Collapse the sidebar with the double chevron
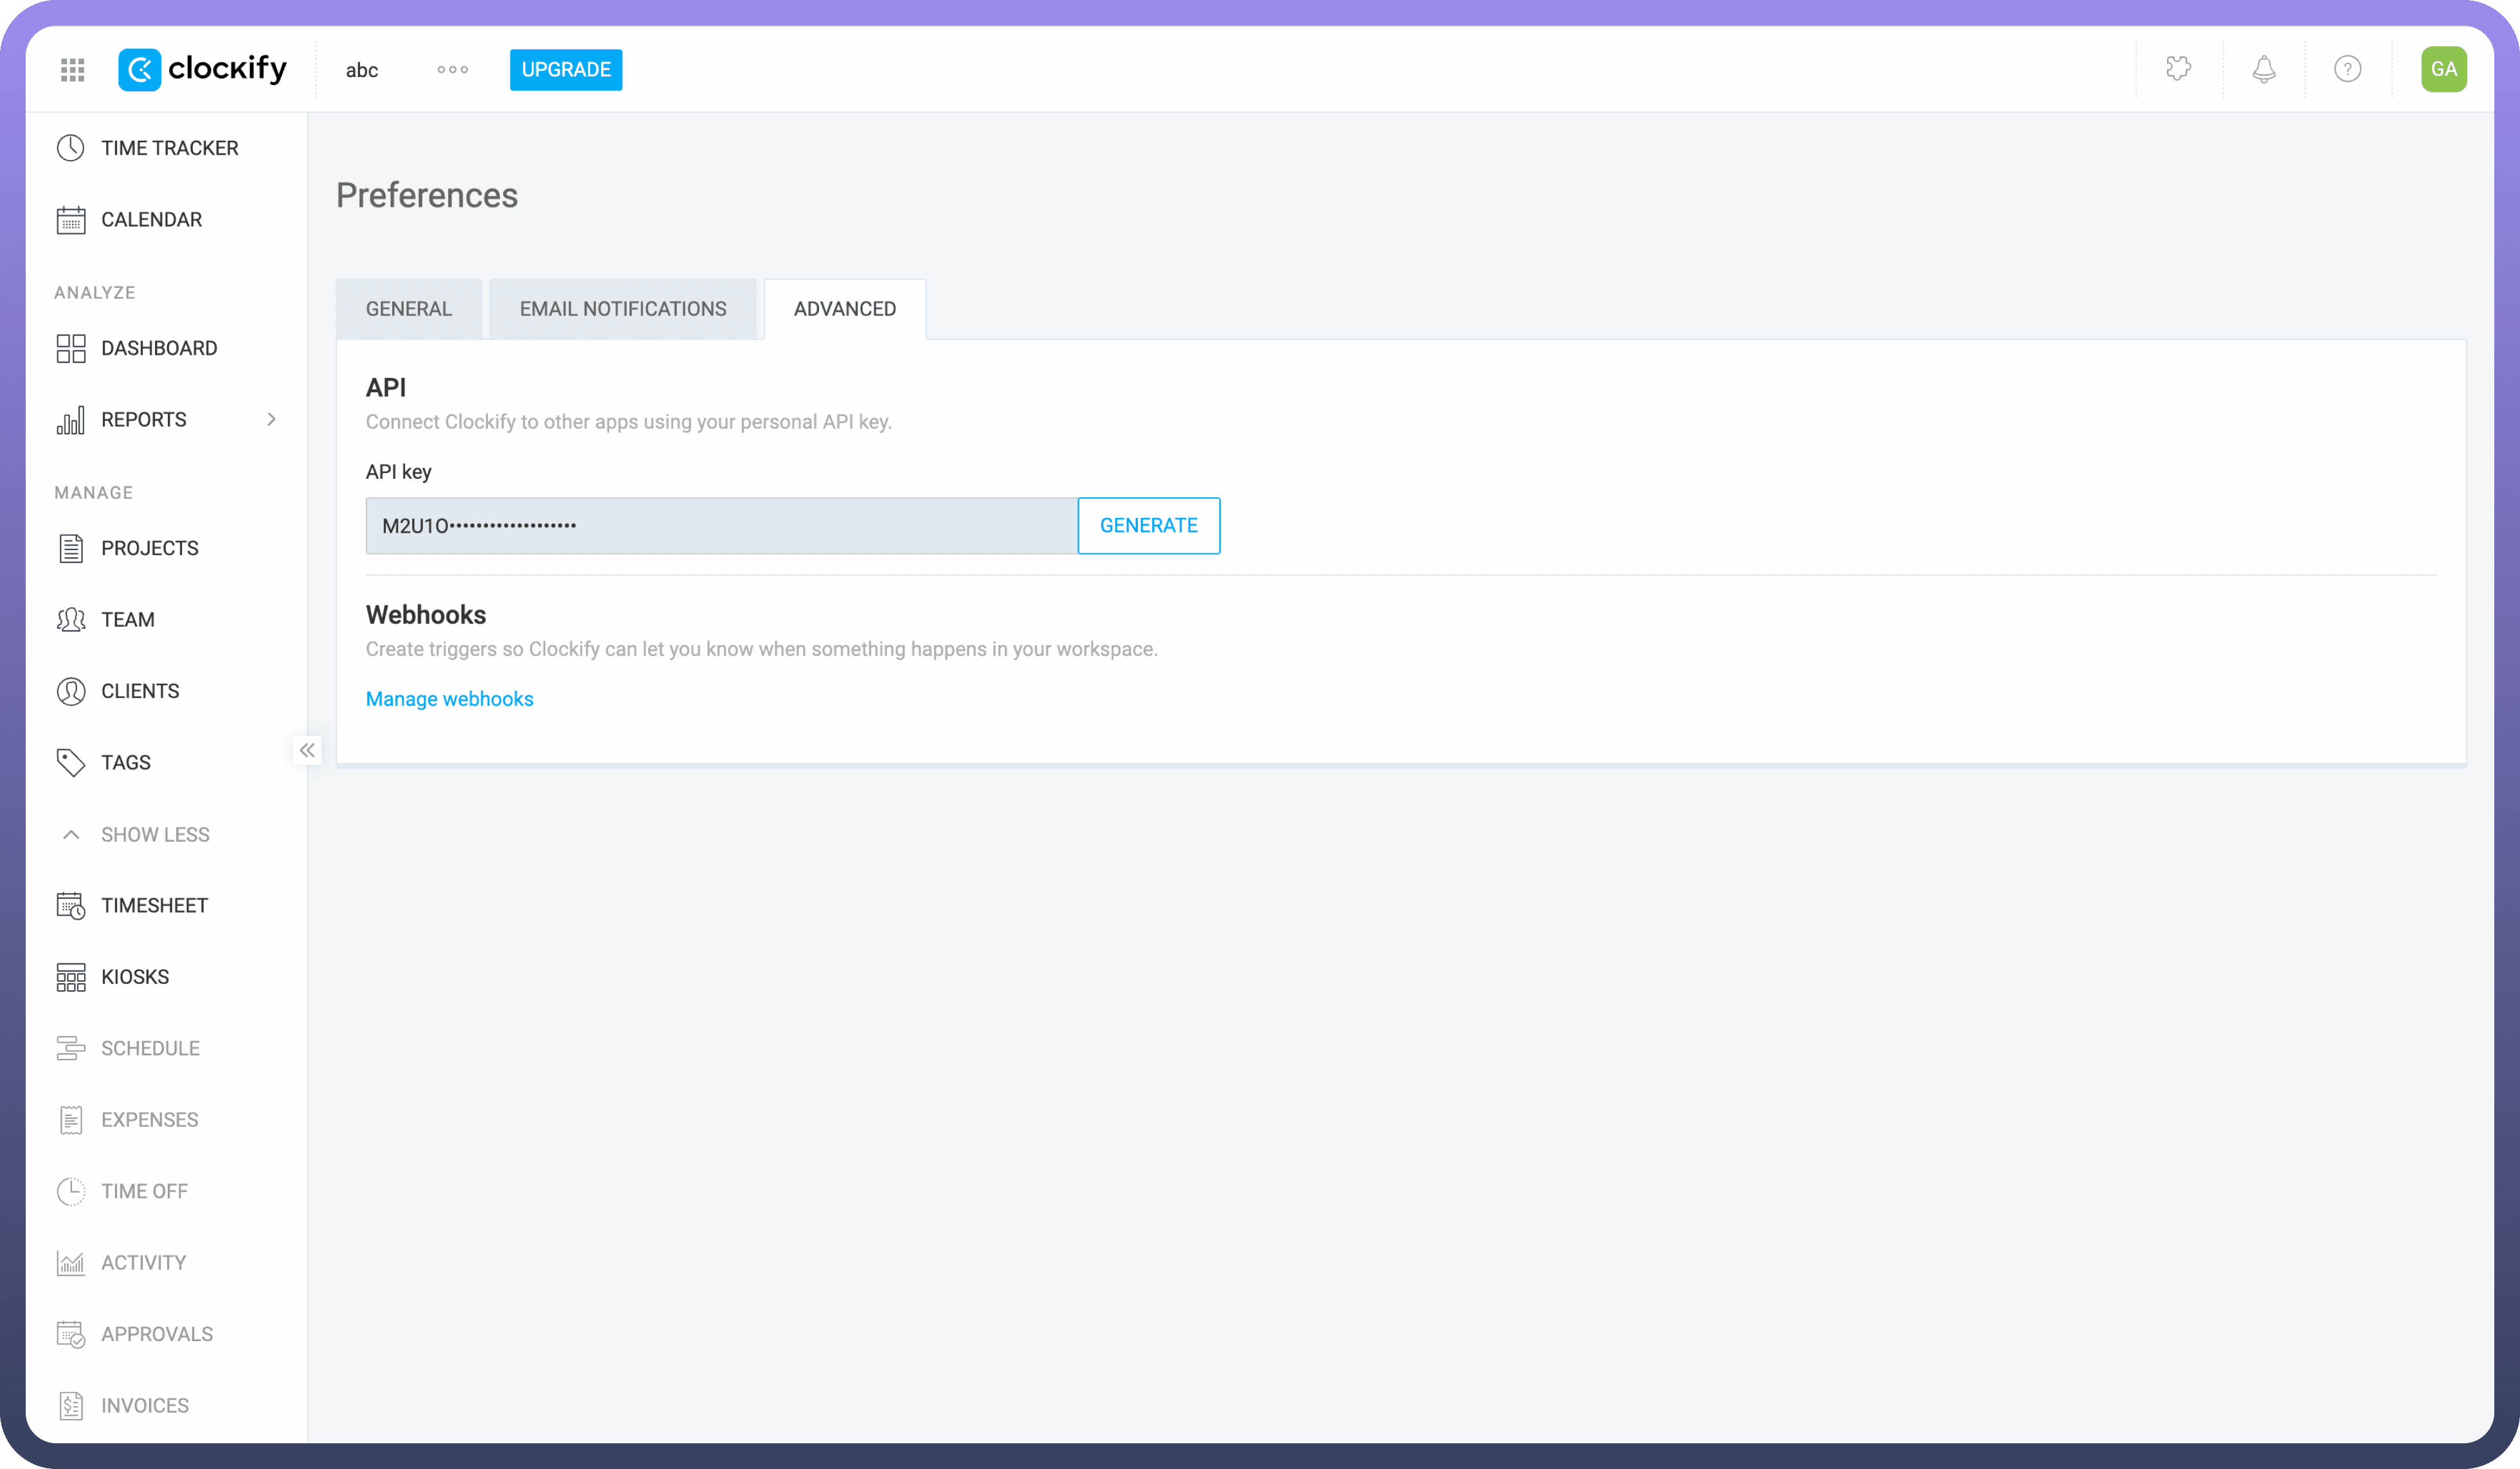The height and width of the screenshot is (1469, 2520). click(x=307, y=749)
